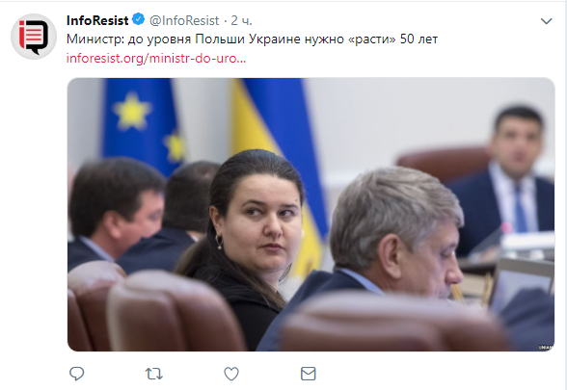Viewport: 567px width, 390px height.
Task: Click the reply speech bubble icon
Action: point(76,374)
